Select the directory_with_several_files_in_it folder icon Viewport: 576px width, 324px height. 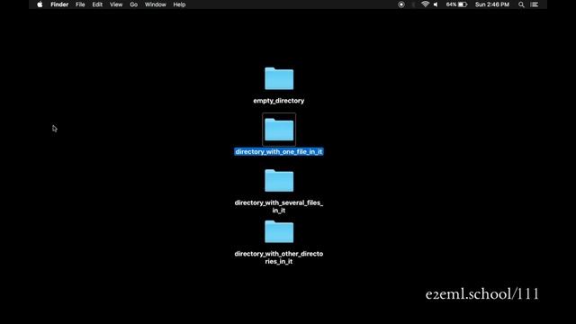tap(279, 180)
